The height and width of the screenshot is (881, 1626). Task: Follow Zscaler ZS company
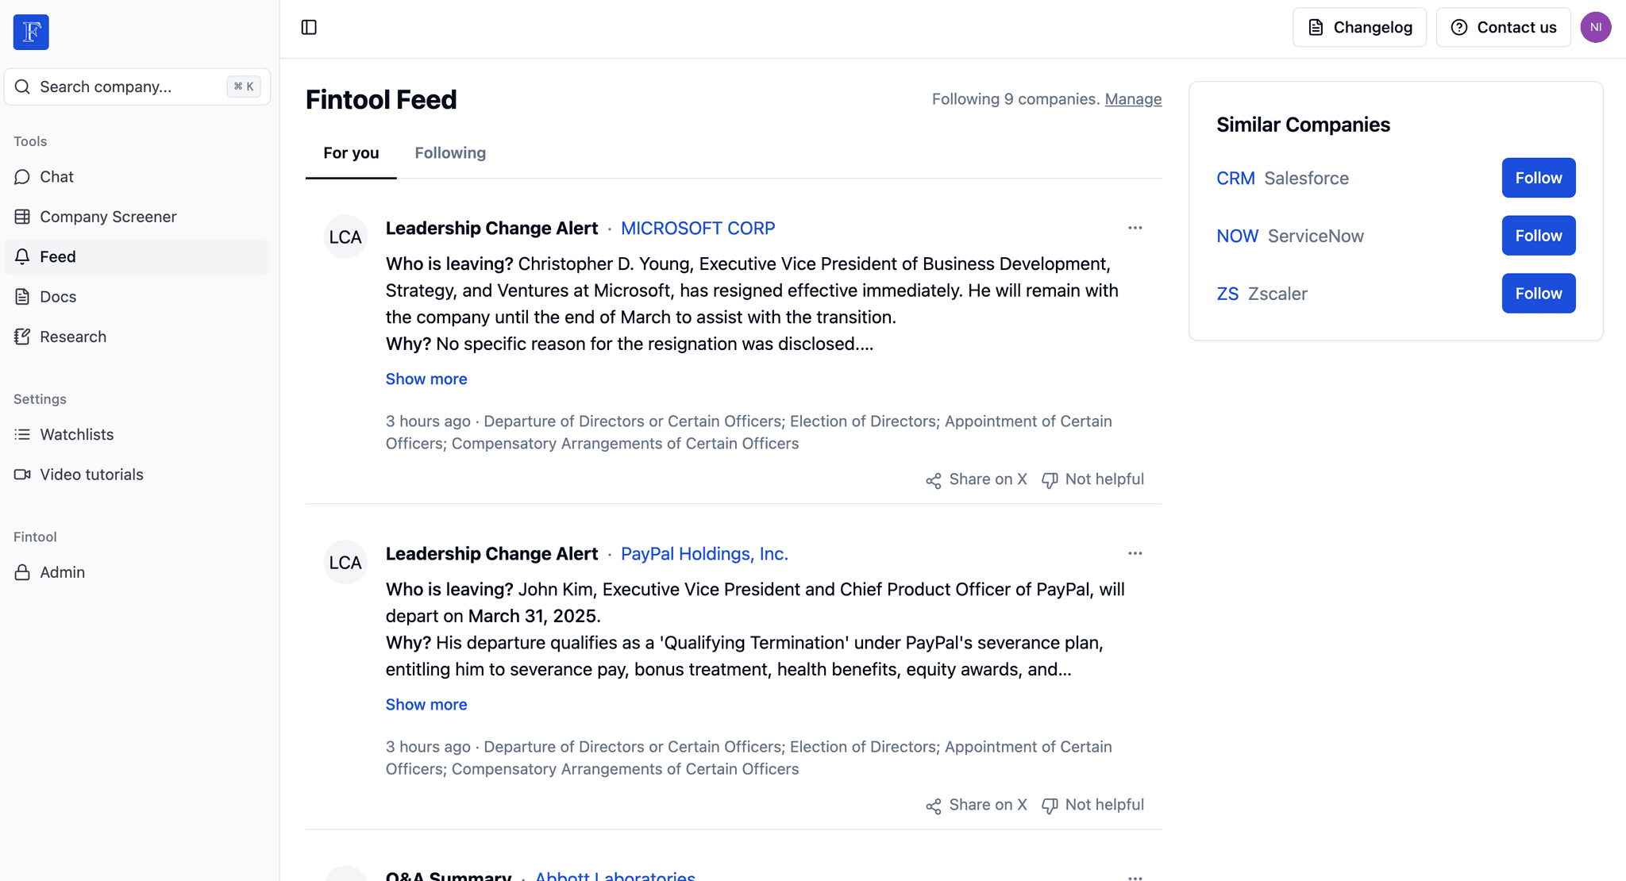tap(1538, 293)
